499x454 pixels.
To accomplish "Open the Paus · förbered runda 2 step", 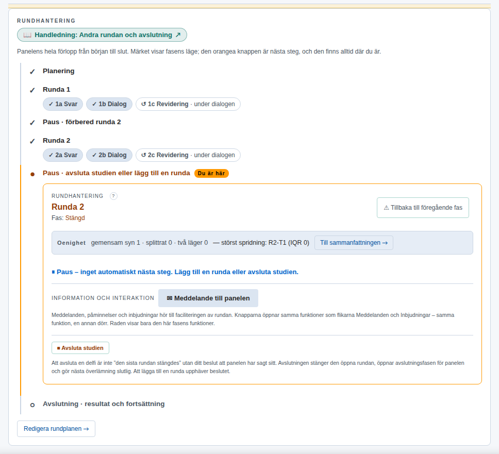I will [82, 122].
